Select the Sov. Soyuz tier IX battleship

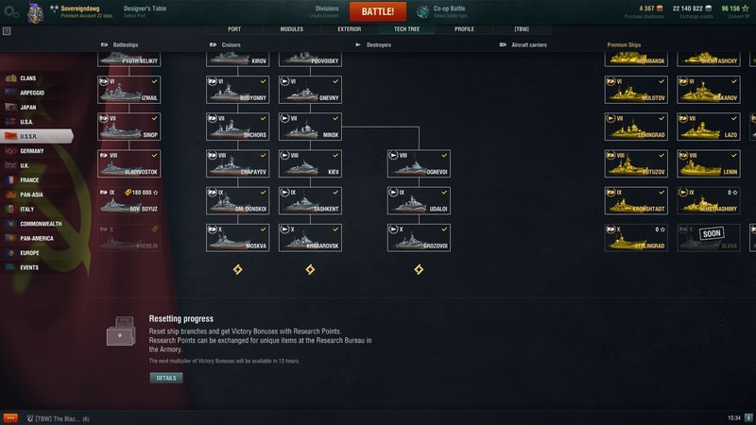tap(129, 200)
